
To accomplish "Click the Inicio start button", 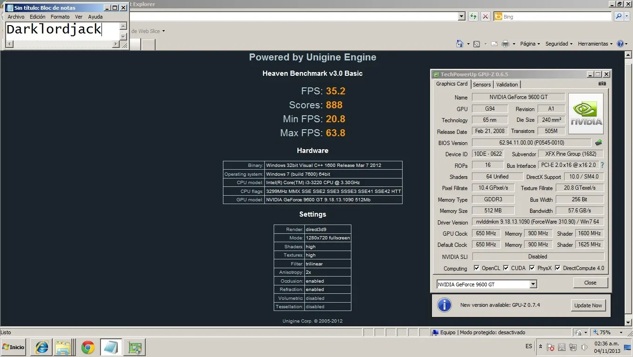I will pos(13,347).
